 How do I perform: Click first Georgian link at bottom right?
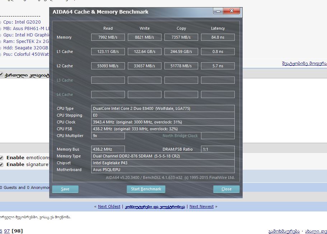coord(284,231)
